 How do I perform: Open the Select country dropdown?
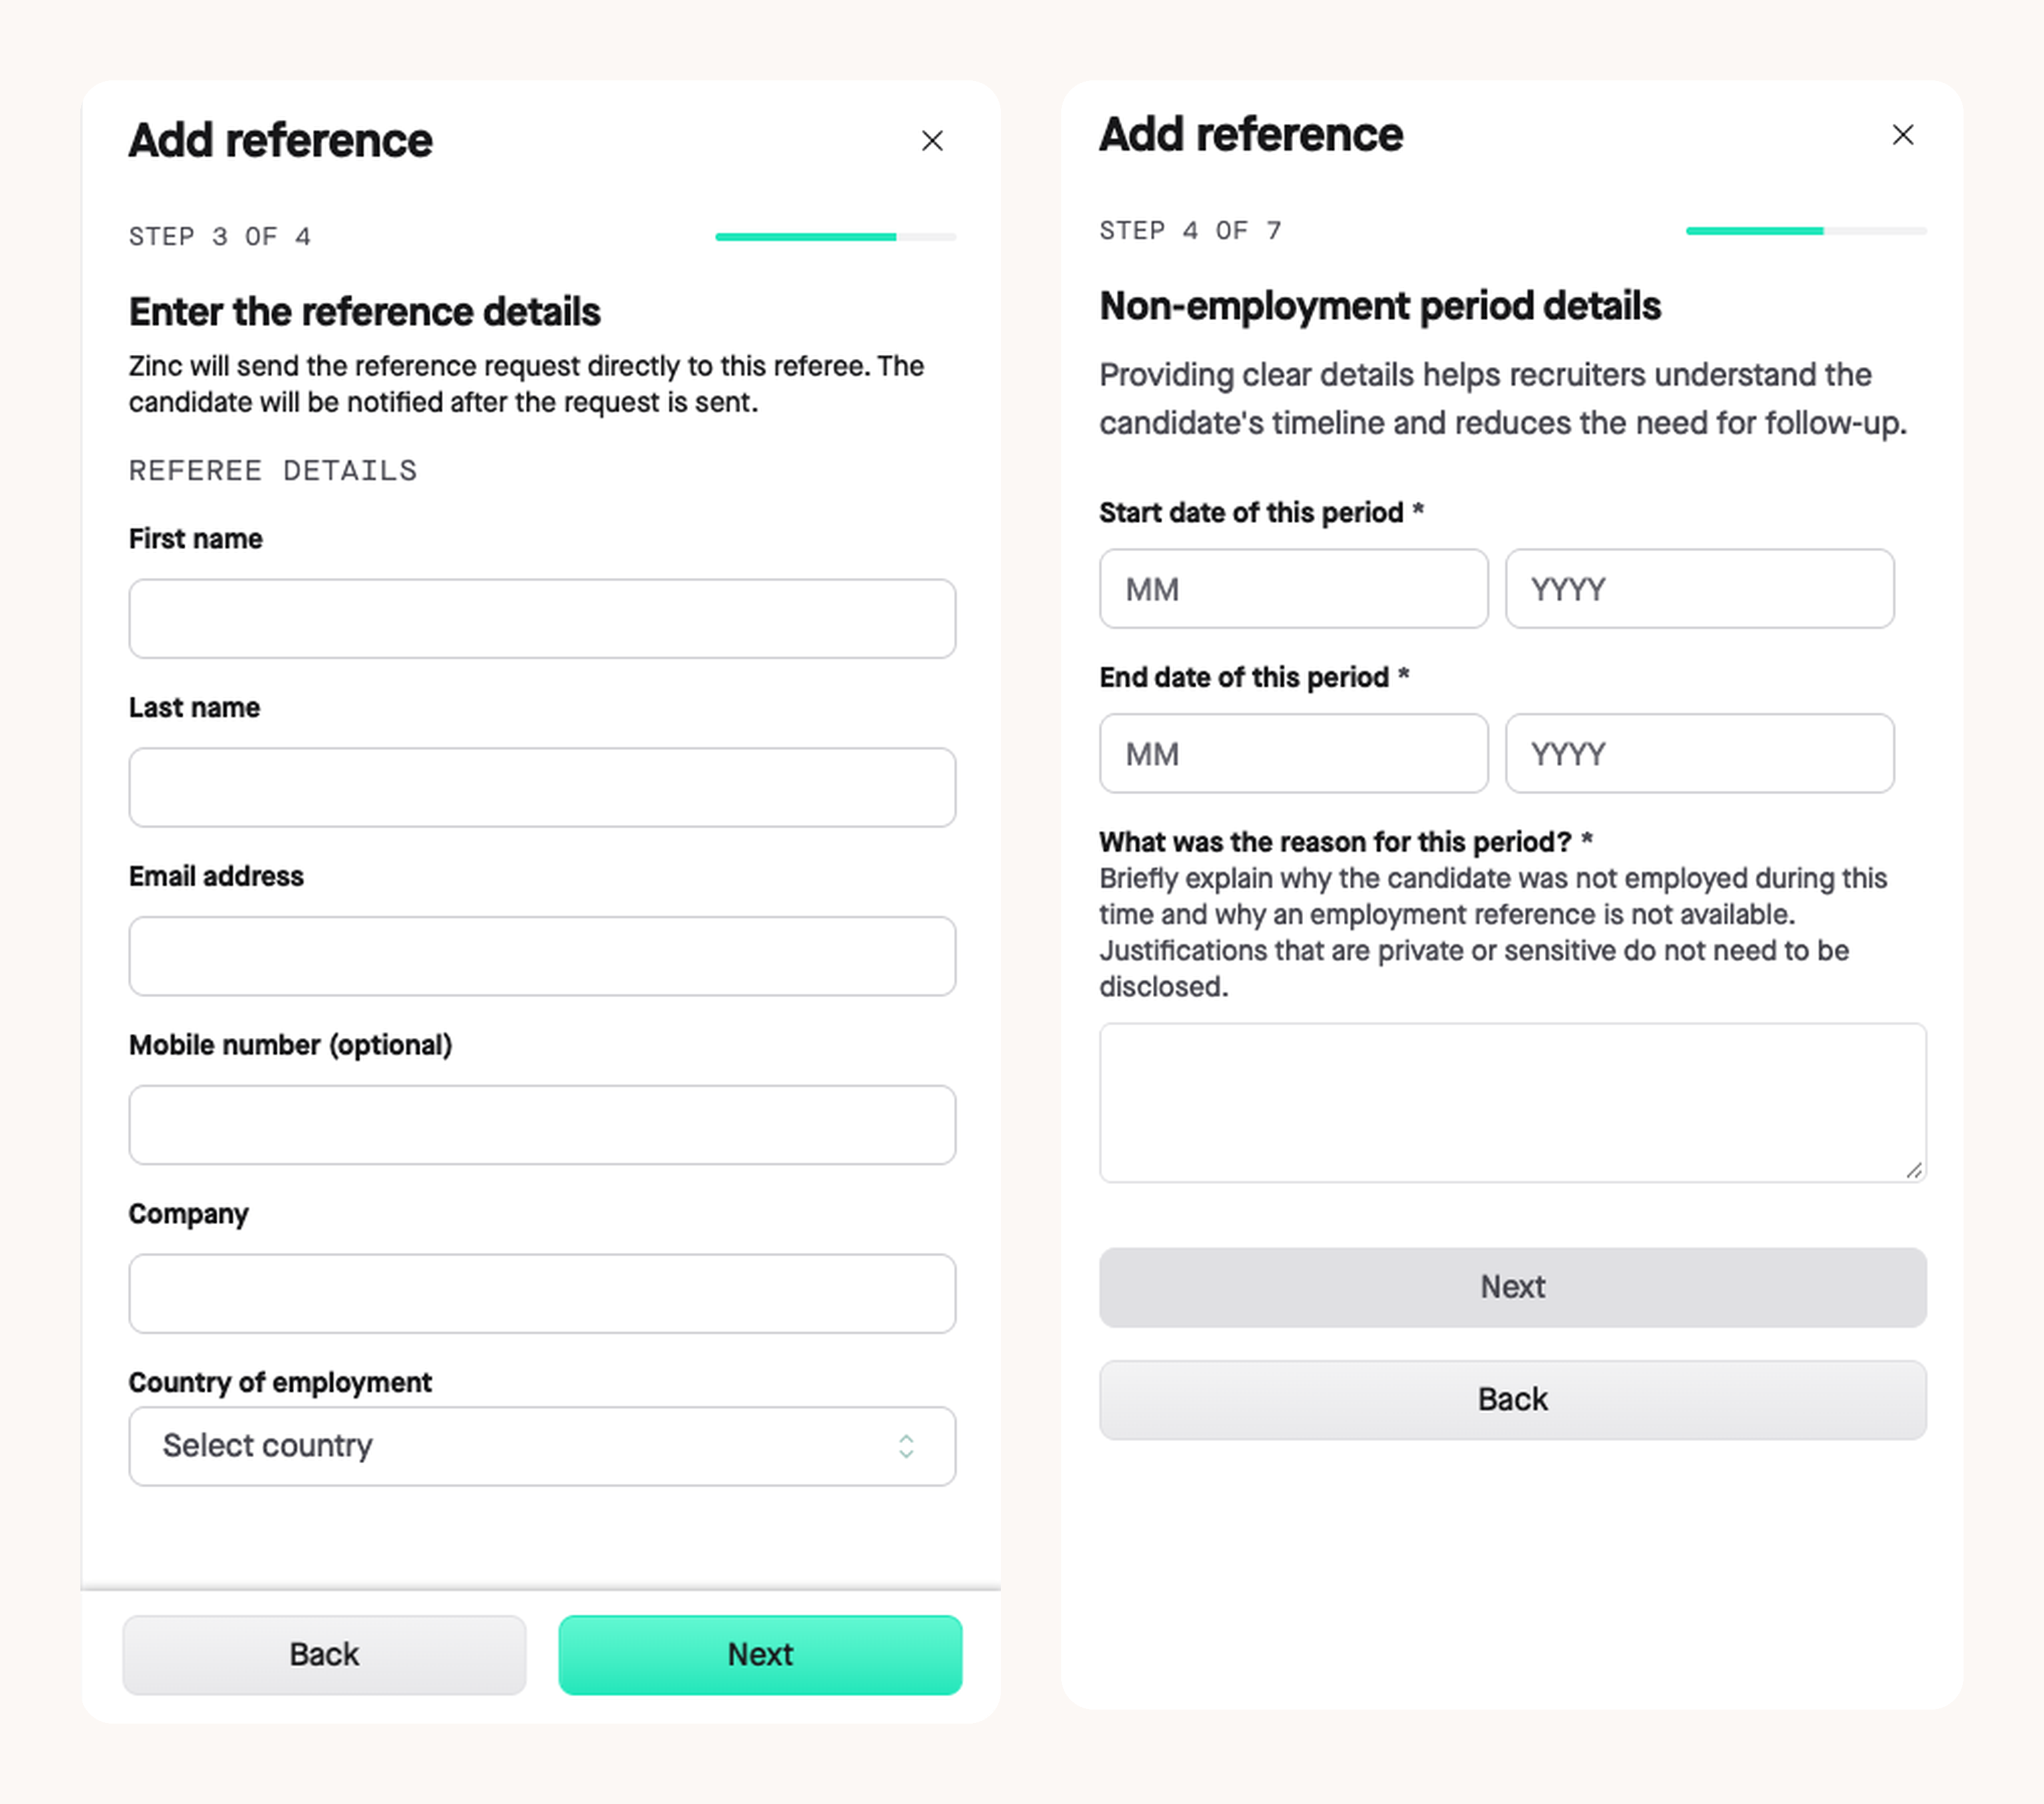542,1445
